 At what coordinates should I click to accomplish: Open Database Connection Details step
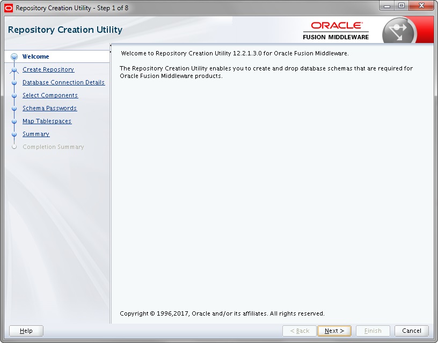tap(64, 82)
